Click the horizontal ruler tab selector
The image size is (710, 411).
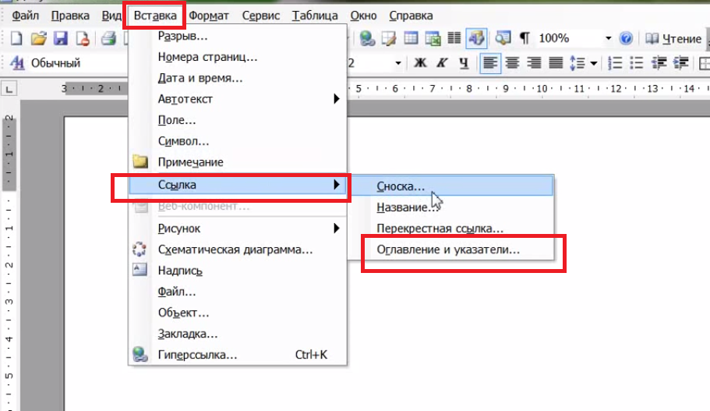[x=9, y=89]
